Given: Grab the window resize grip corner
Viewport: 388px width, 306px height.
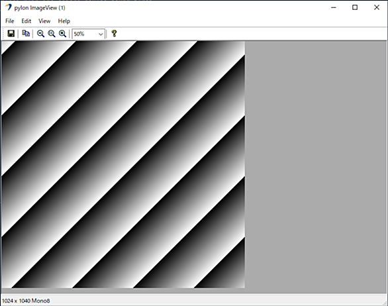Looking at the screenshot, I should click(x=384, y=303).
